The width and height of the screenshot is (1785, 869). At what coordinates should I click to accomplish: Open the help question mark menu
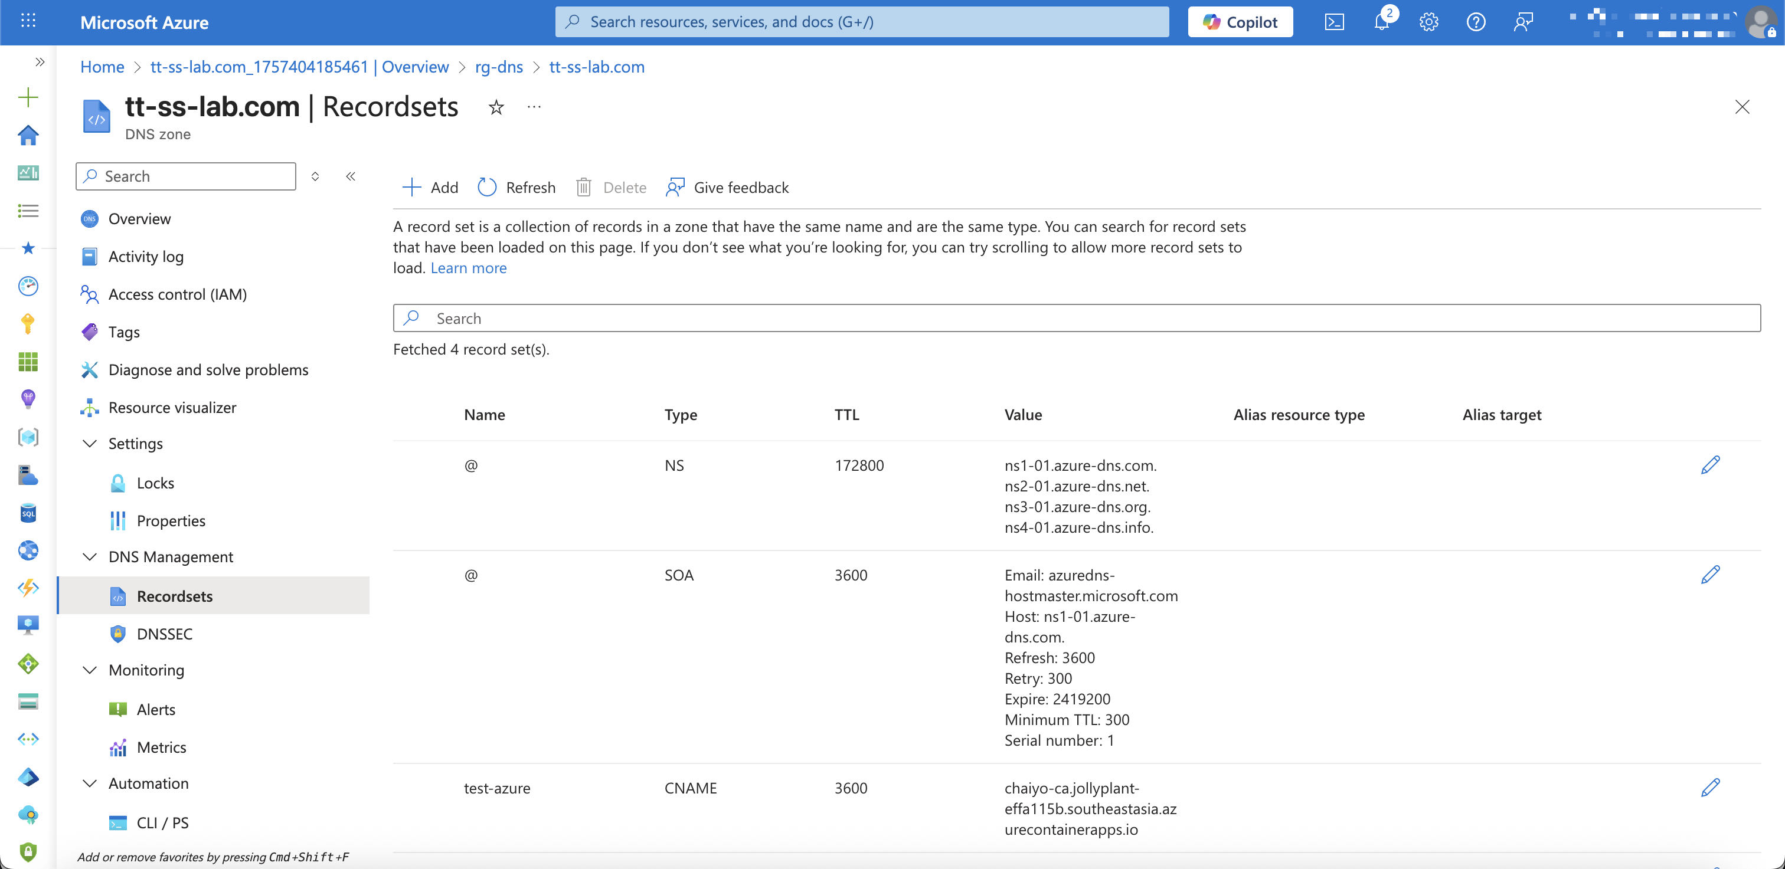(1476, 22)
